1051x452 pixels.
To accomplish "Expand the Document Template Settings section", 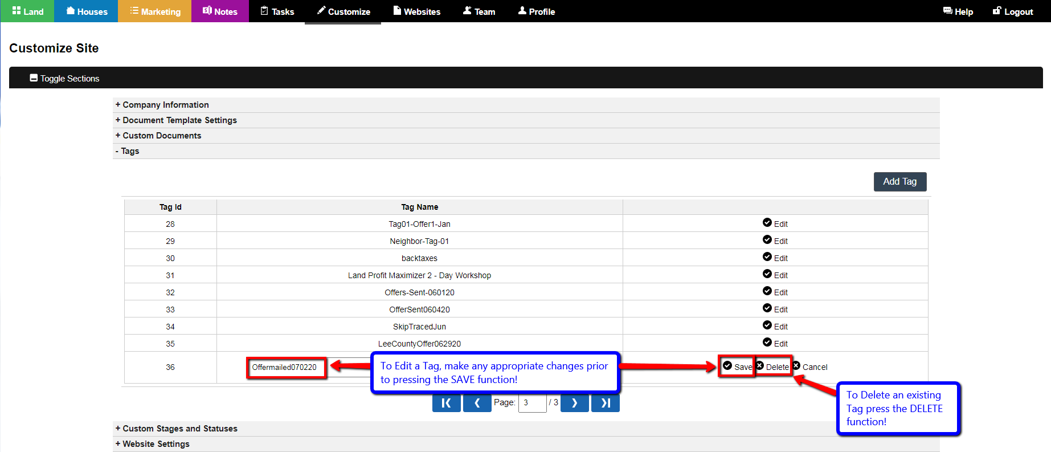I will point(526,120).
